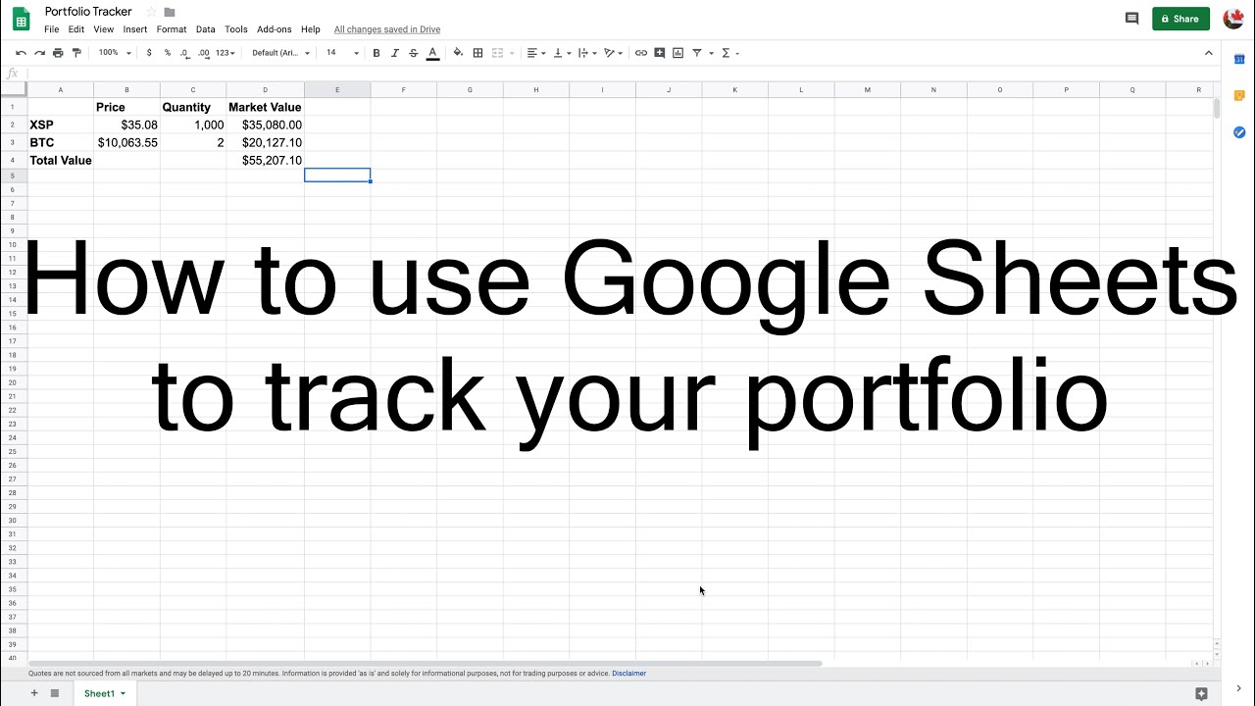Open the Add-ons menu

coord(275,29)
